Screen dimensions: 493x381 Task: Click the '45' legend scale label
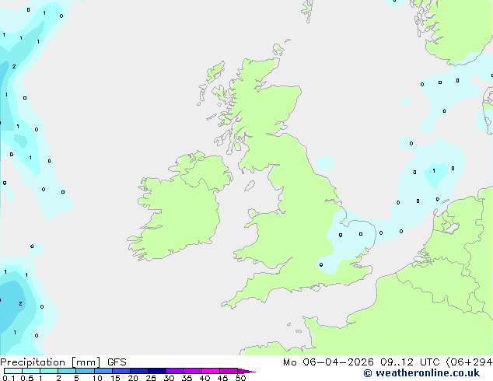tap(222, 378)
